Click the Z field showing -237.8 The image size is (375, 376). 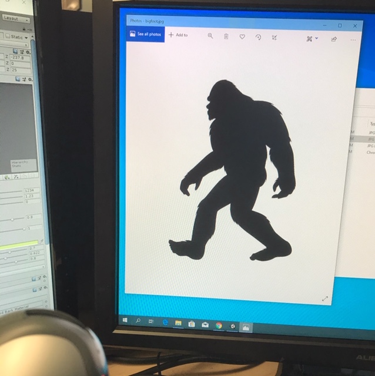21,58
